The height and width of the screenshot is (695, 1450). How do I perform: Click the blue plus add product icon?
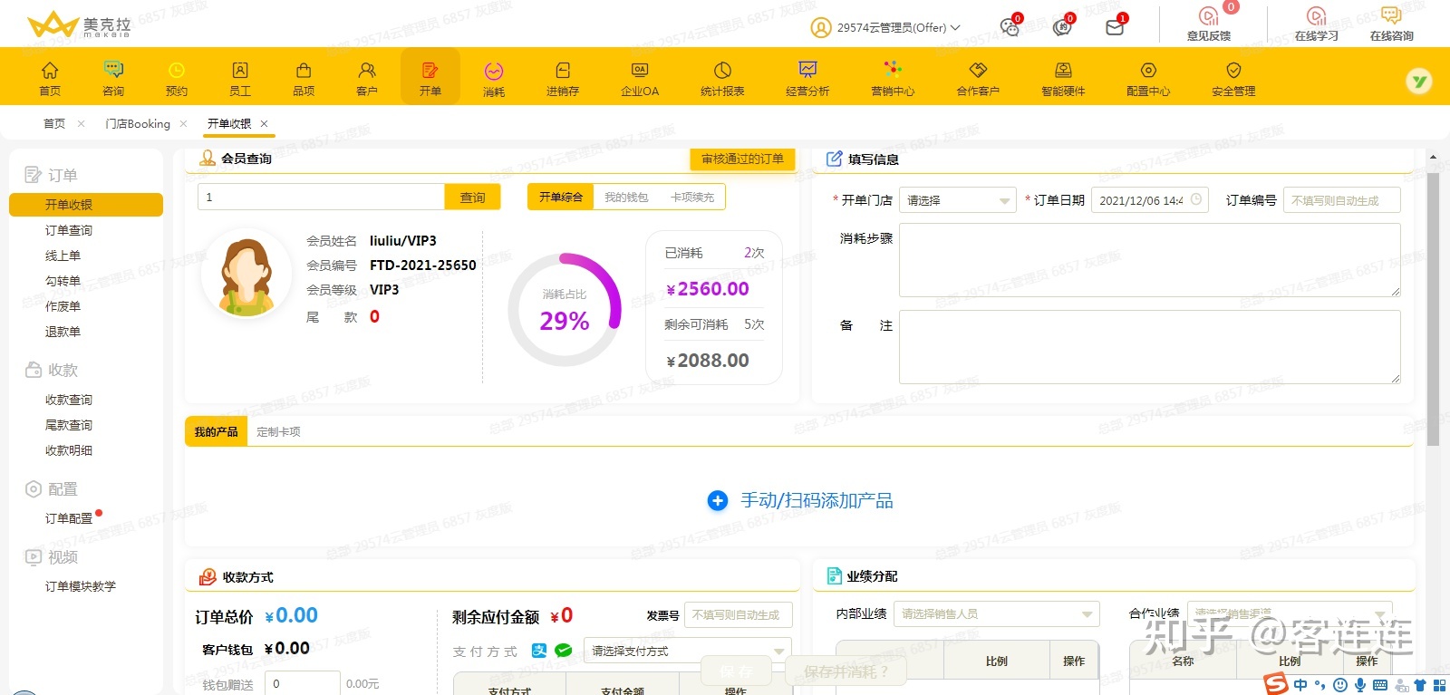coord(718,500)
